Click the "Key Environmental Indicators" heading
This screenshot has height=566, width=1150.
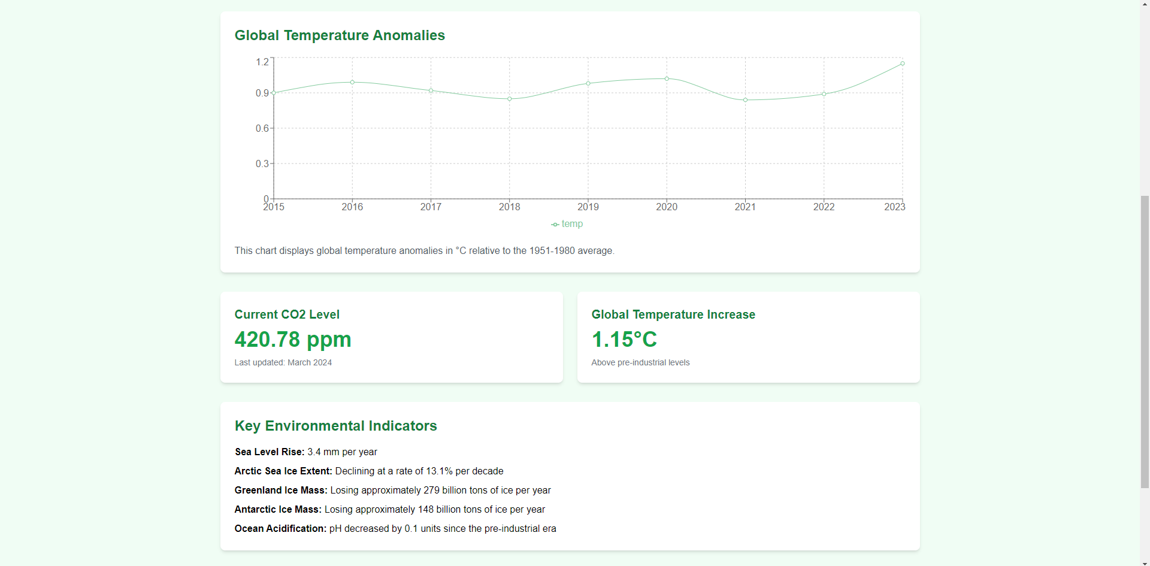tap(336, 426)
